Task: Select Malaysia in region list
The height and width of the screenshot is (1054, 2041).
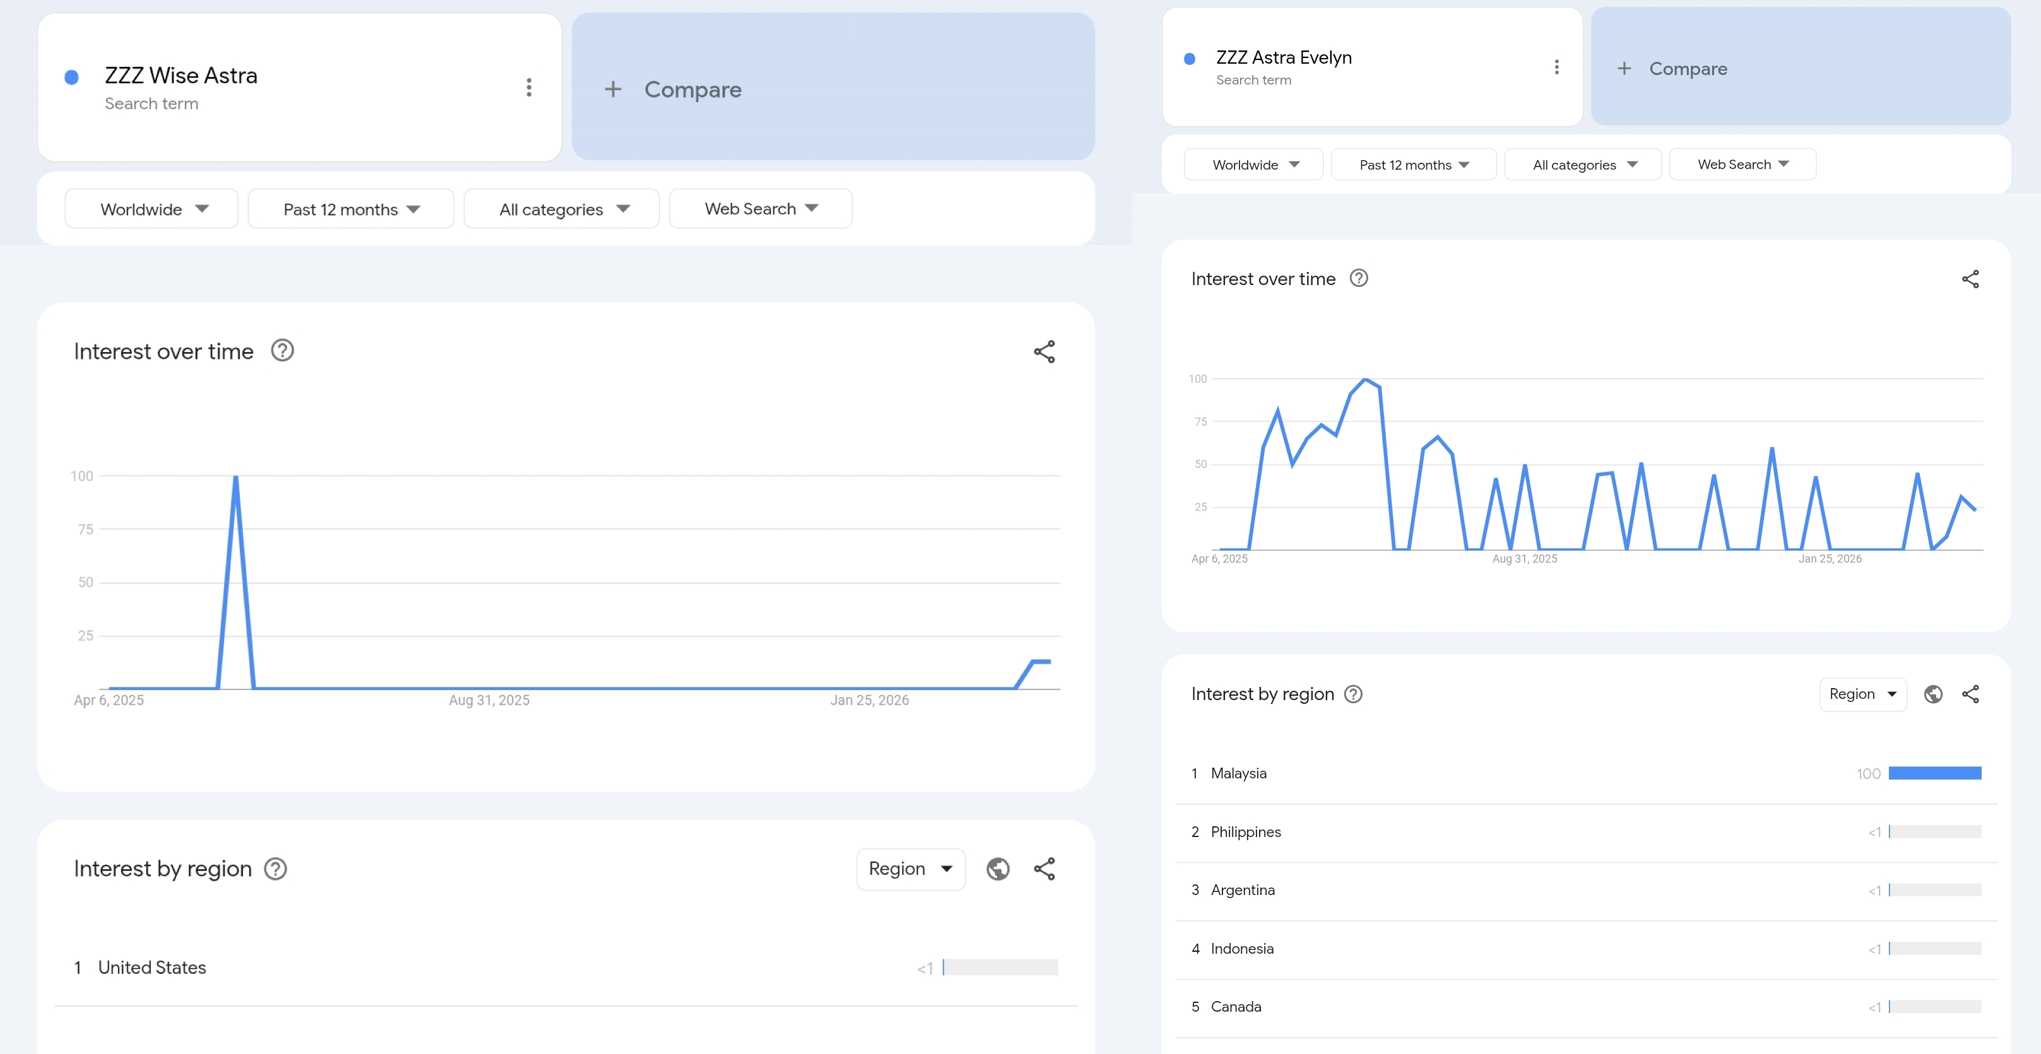Action: pos(1238,773)
